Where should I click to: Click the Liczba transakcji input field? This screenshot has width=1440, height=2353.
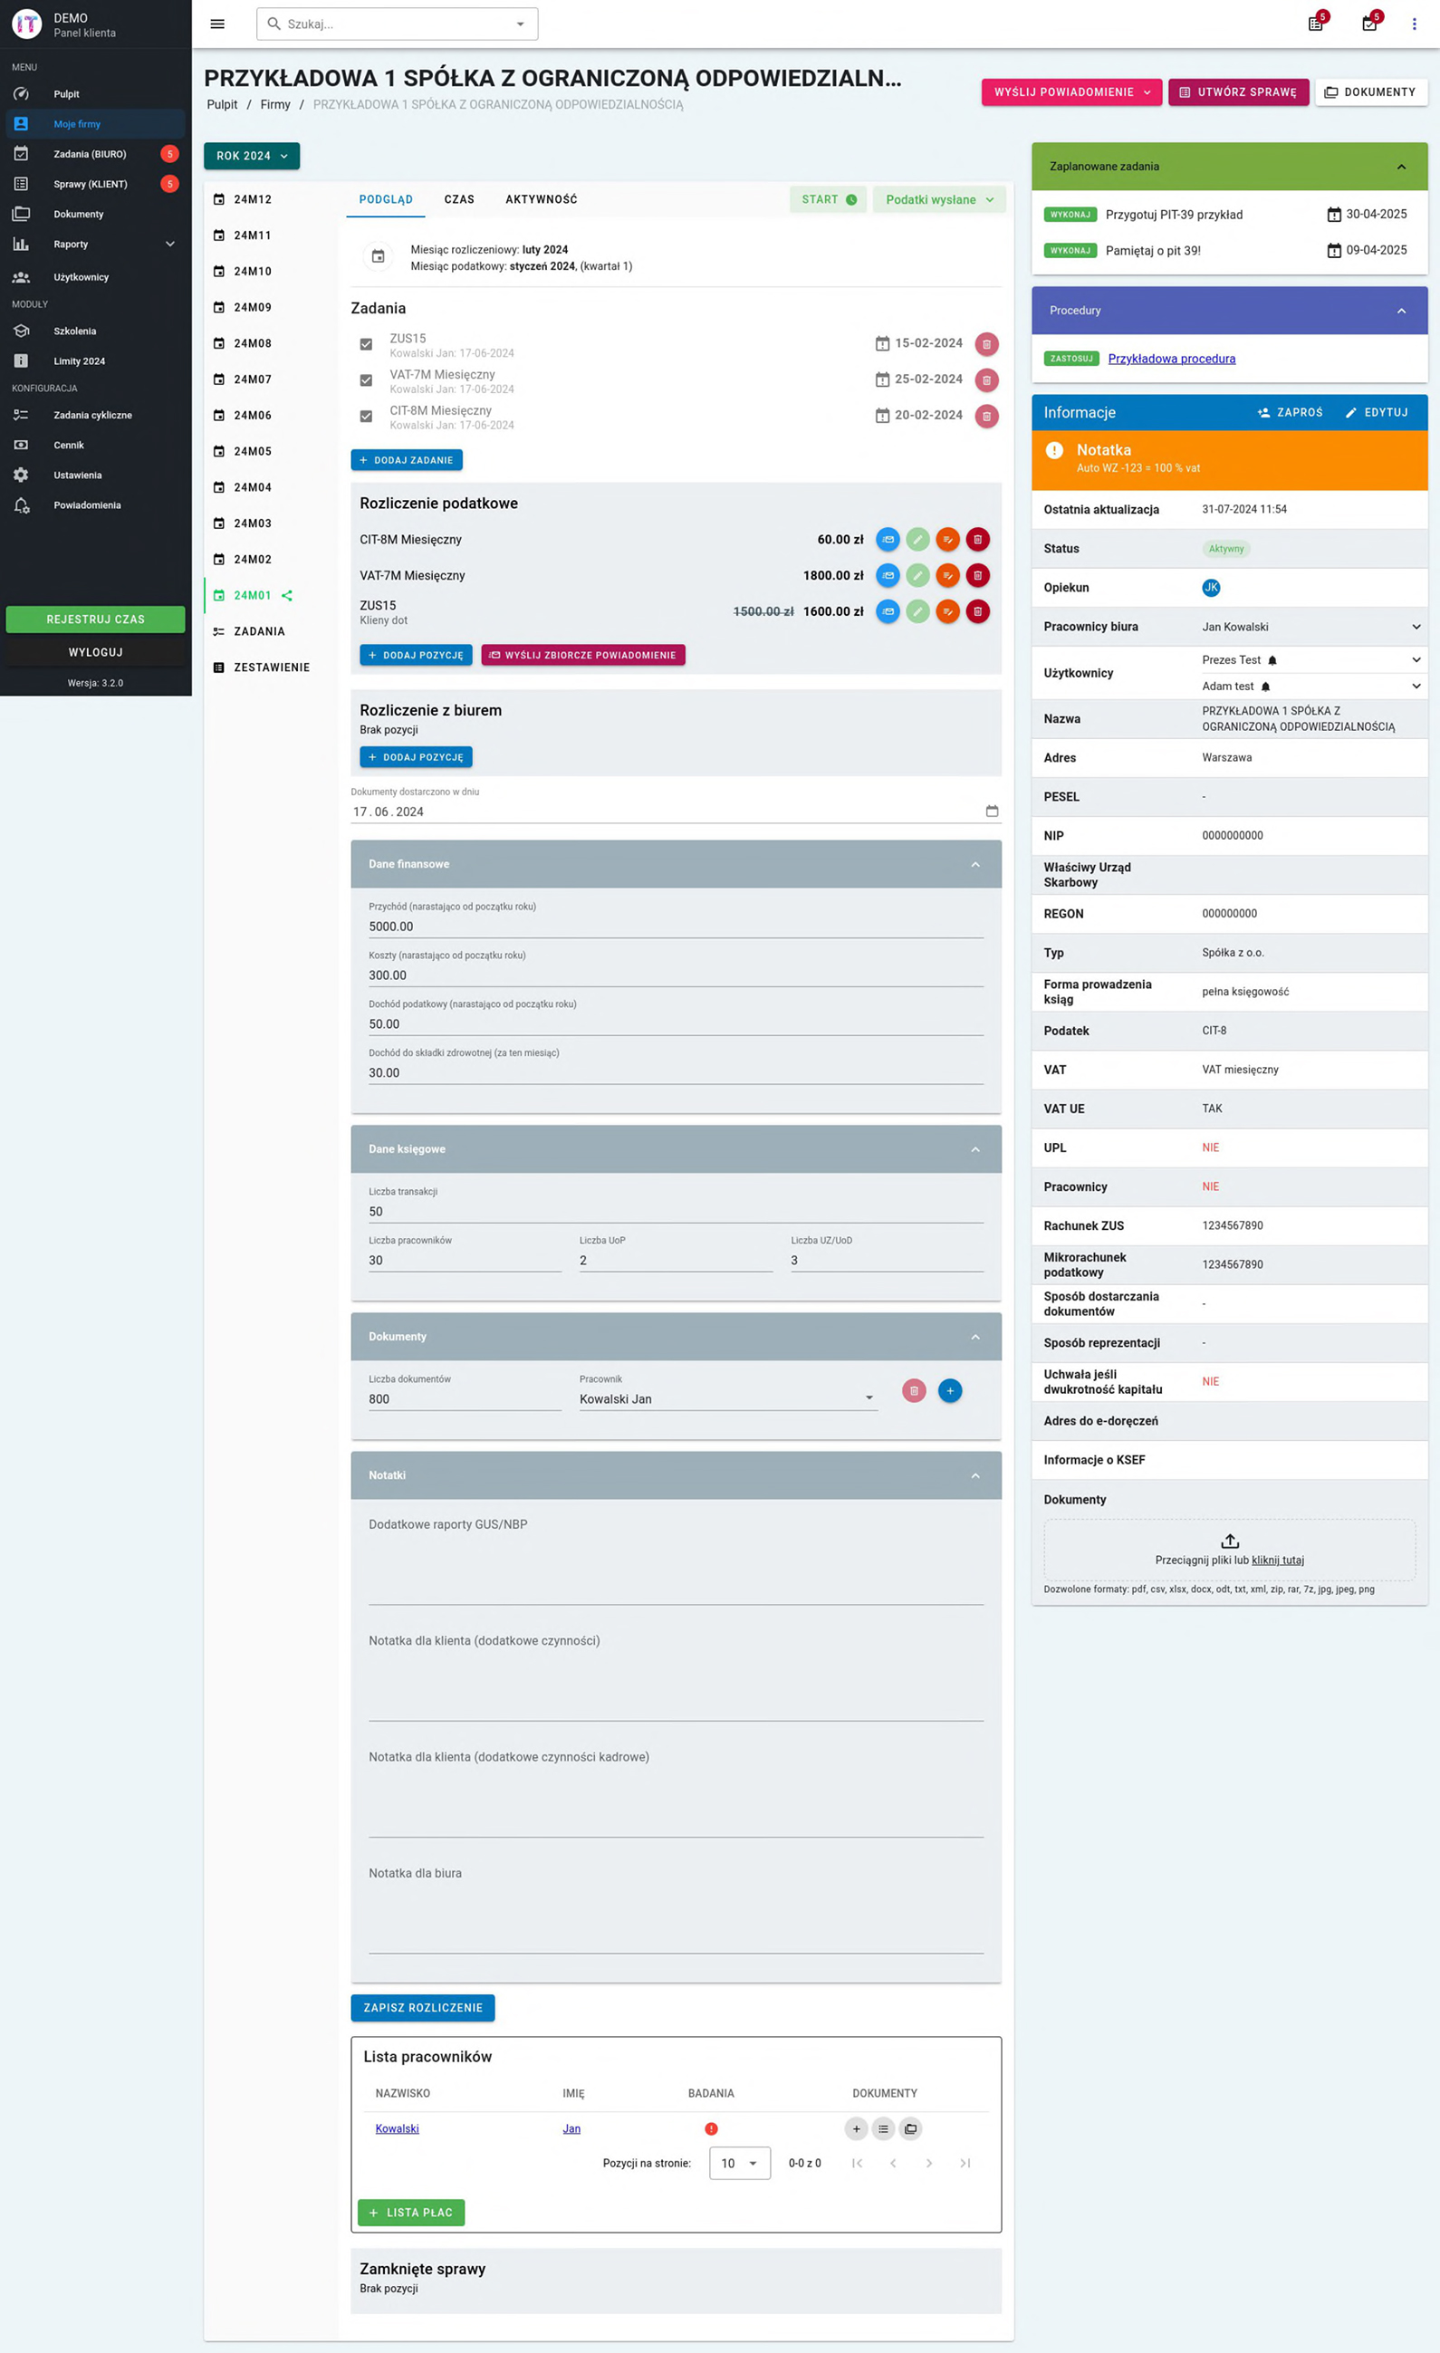(x=675, y=1212)
